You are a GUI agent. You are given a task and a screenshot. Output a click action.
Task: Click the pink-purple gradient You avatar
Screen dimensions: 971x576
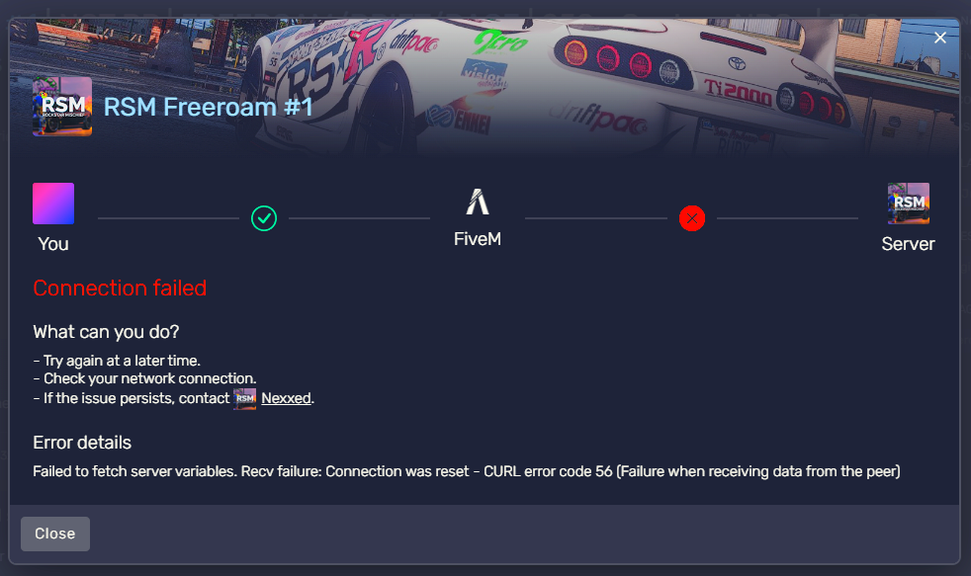53,204
